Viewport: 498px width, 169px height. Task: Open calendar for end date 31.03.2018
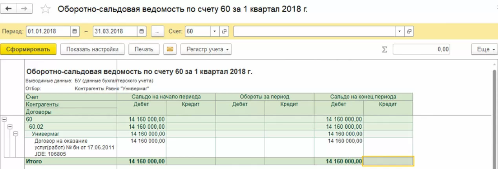(x=142, y=31)
